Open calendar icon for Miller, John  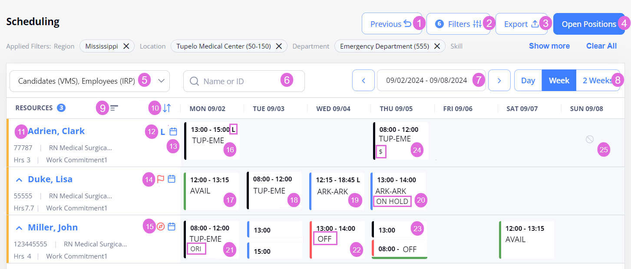(x=172, y=226)
